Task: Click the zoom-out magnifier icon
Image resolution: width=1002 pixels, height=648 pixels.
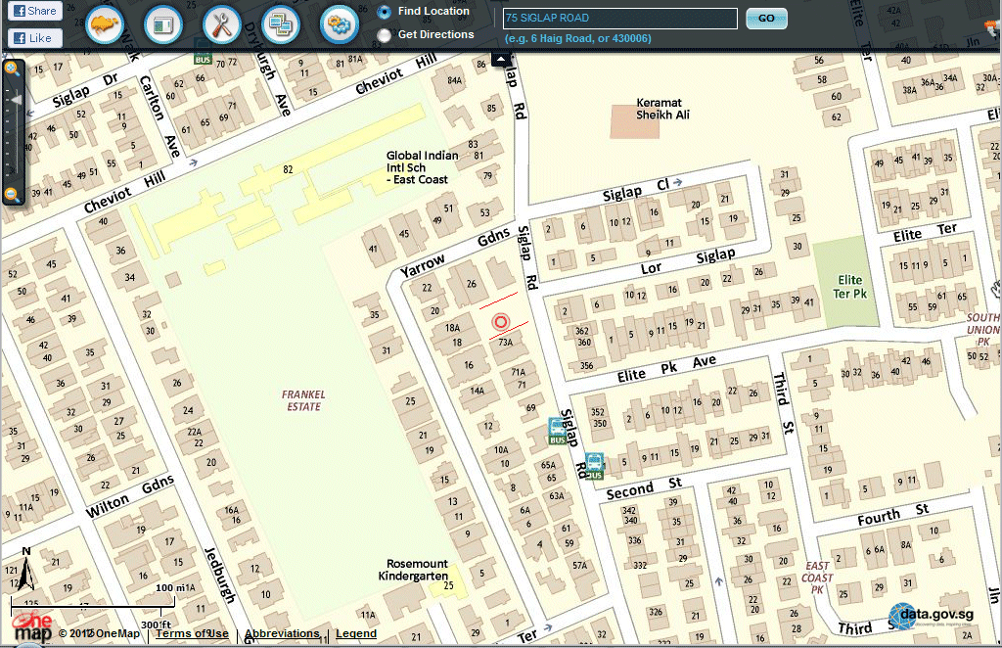Action: click(13, 195)
